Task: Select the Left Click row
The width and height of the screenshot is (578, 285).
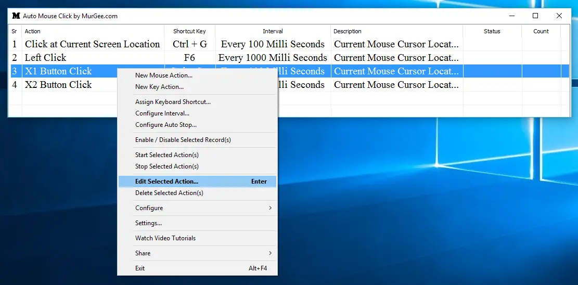Action: coord(46,58)
